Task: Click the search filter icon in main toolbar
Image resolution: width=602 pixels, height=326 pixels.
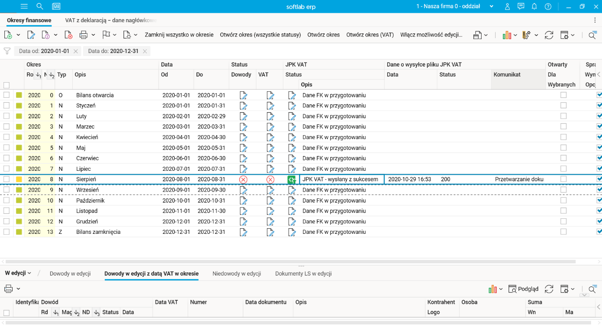Action: [x=592, y=35]
